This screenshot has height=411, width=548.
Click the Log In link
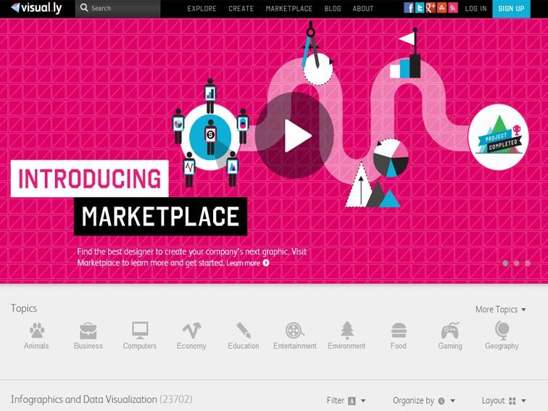(x=476, y=9)
